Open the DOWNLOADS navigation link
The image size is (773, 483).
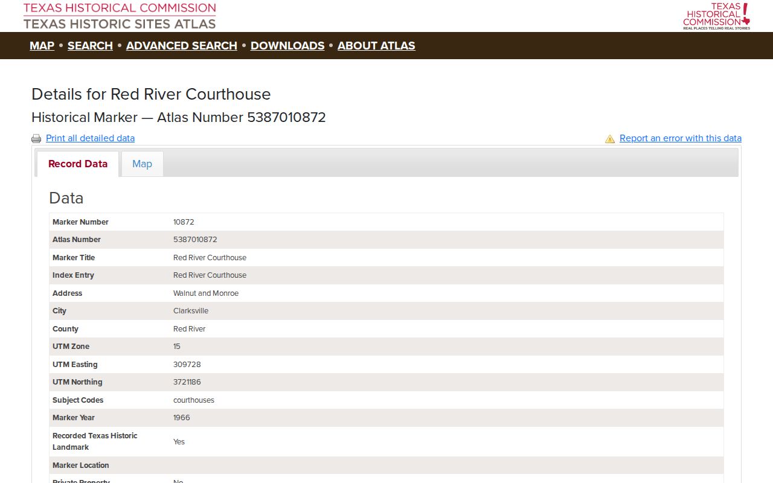pos(287,46)
